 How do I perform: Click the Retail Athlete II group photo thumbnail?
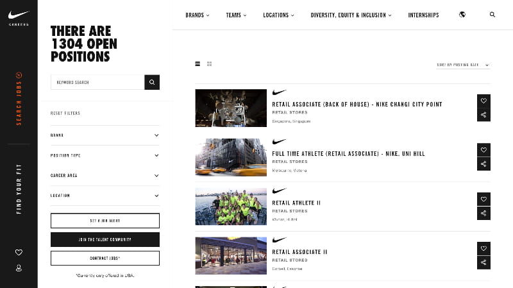tap(231, 207)
